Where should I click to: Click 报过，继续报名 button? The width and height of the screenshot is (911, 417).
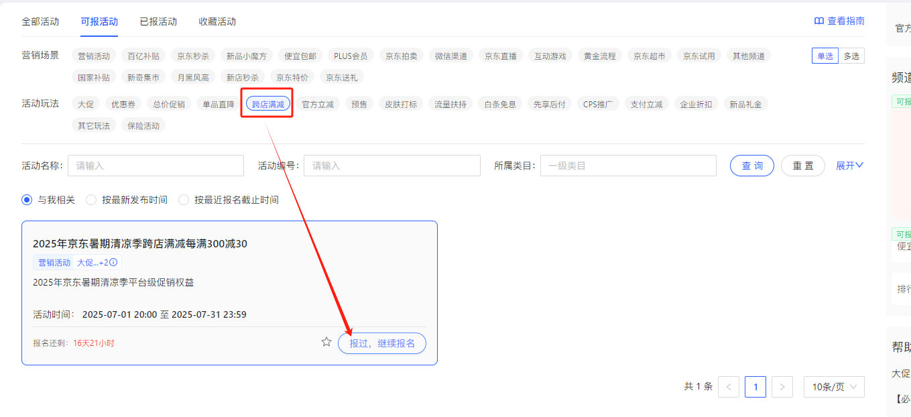(382, 343)
